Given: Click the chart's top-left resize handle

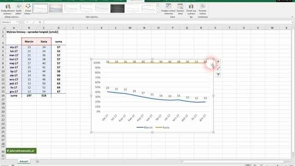Looking at the screenshot, I should [x=91, y=59].
